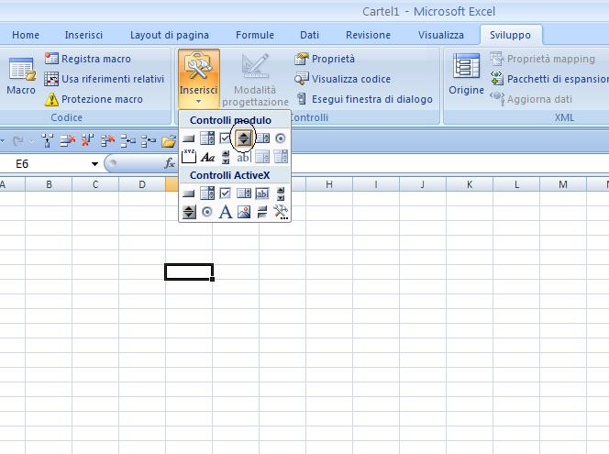The width and height of the screenshot is (609, 454).
Task: Select the form Combo box control
Action: click(x=207, y=138)
